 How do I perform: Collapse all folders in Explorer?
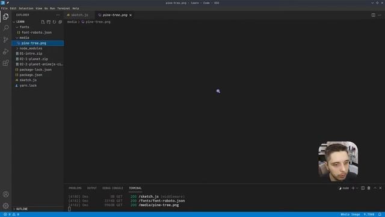coord(60,22)
